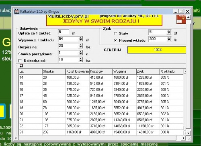
Task: Minimize the Kalkulator window
Action: click(x=176, y=12)
